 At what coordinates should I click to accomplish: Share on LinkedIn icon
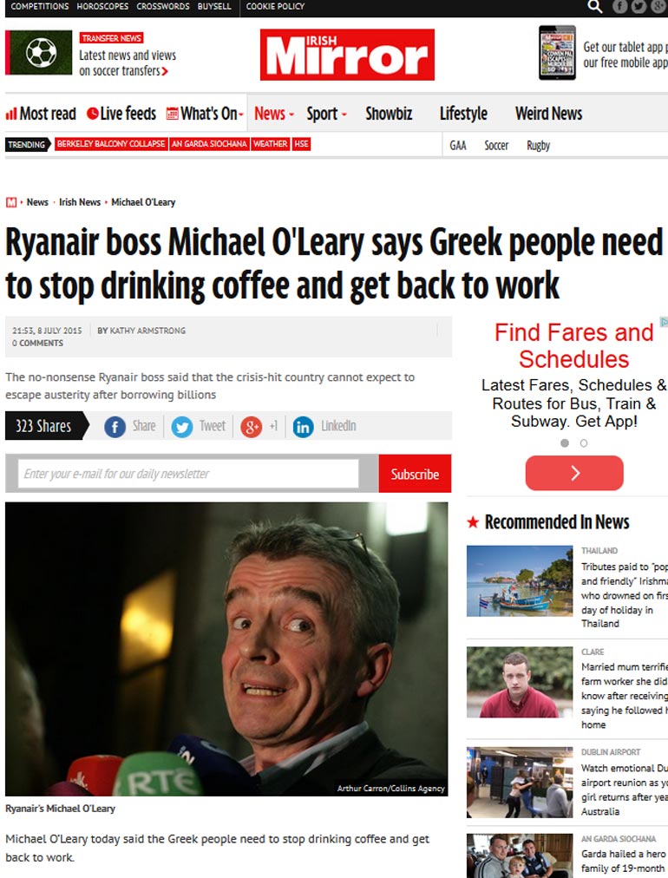pos(303,427)
